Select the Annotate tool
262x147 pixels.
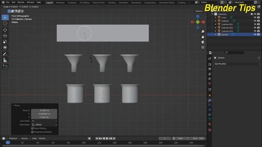point(5,54)
